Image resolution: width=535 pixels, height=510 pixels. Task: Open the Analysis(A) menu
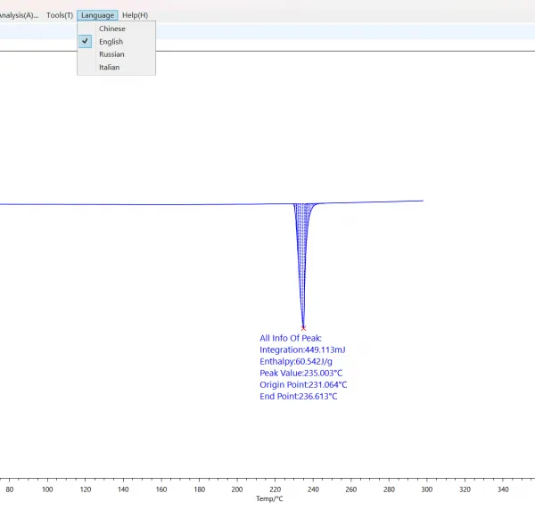click(19, 15)
